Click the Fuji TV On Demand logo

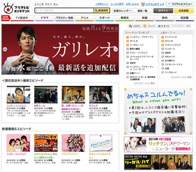[16, 8]
